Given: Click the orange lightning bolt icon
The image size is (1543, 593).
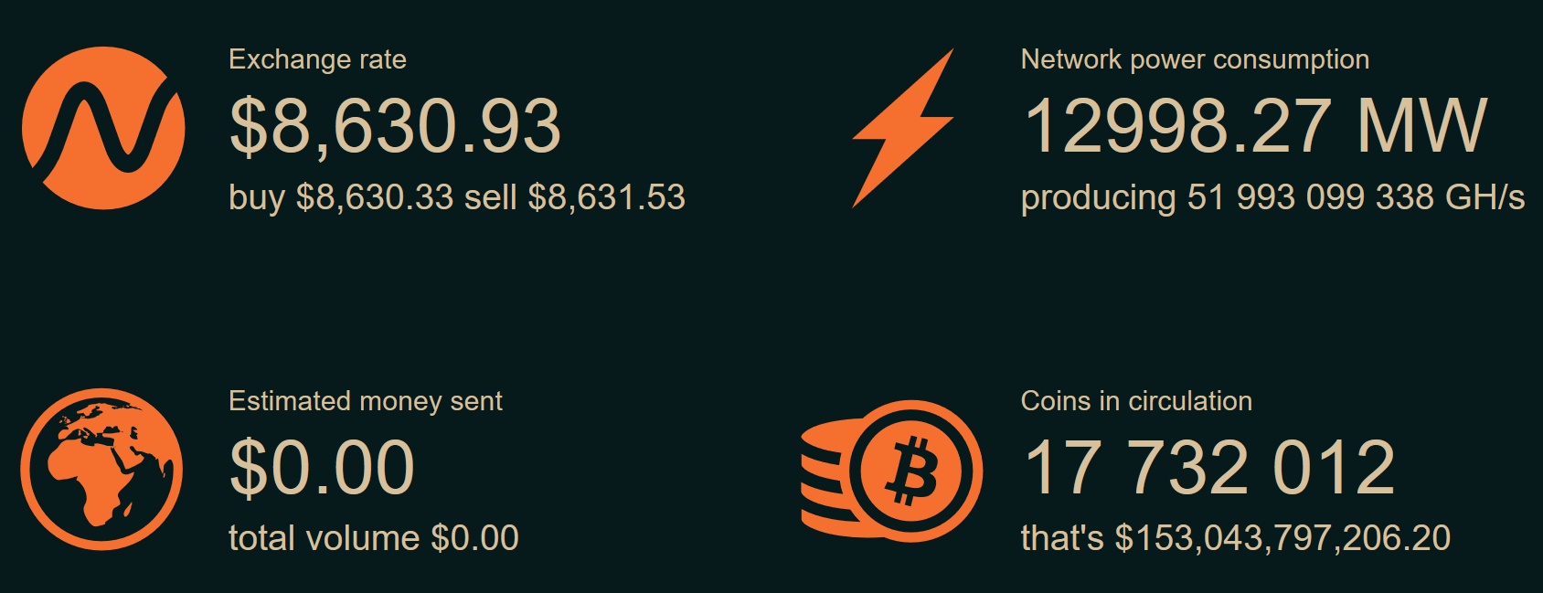Looking at the screenshot, I should (x=903, y=128).
